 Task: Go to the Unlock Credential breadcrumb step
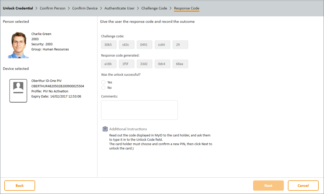coord(18,8)
